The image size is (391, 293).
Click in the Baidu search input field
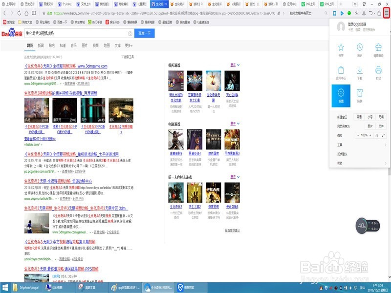[x=76, y=33]
